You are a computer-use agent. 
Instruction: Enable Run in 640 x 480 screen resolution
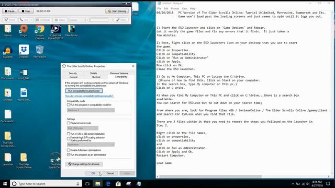coord(69,134)
